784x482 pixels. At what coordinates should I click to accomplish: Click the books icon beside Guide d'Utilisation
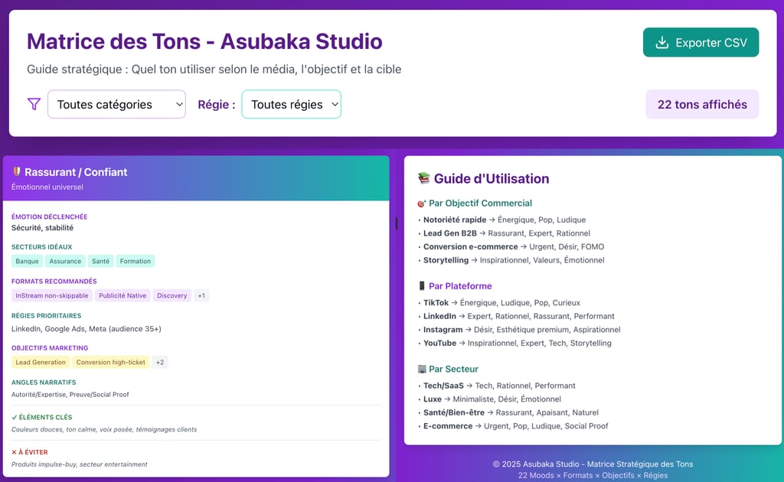click(423, 178)
